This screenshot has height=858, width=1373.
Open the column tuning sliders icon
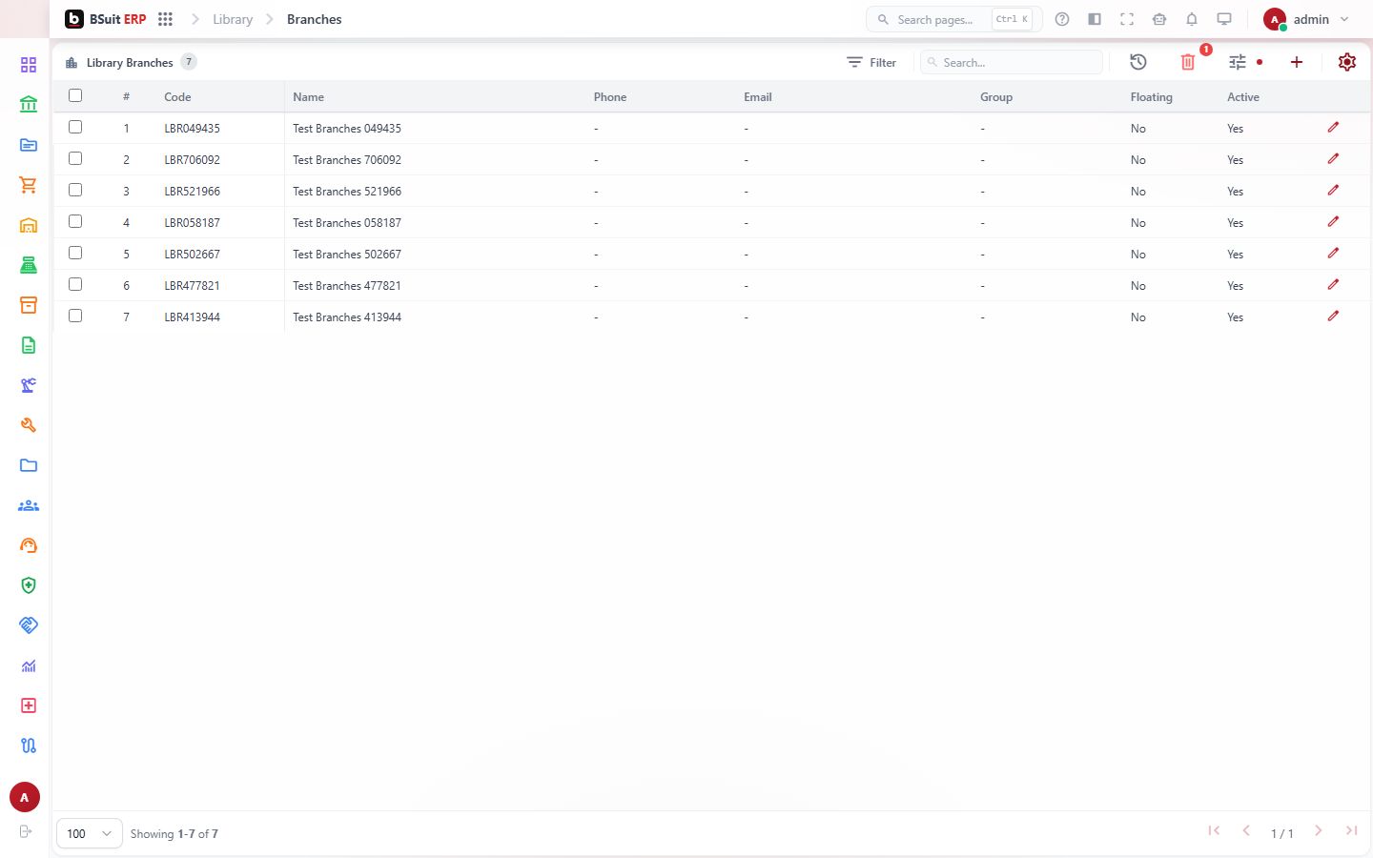pos(1238,62)
